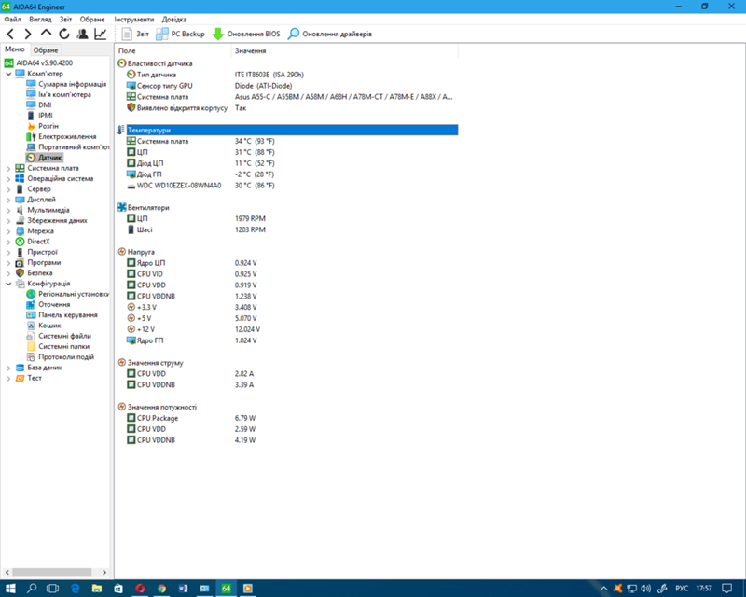Open the Інструменти menu

(x=134, y=20)
